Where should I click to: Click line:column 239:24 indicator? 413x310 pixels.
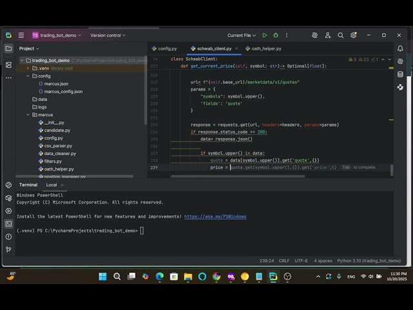[267, 261]
